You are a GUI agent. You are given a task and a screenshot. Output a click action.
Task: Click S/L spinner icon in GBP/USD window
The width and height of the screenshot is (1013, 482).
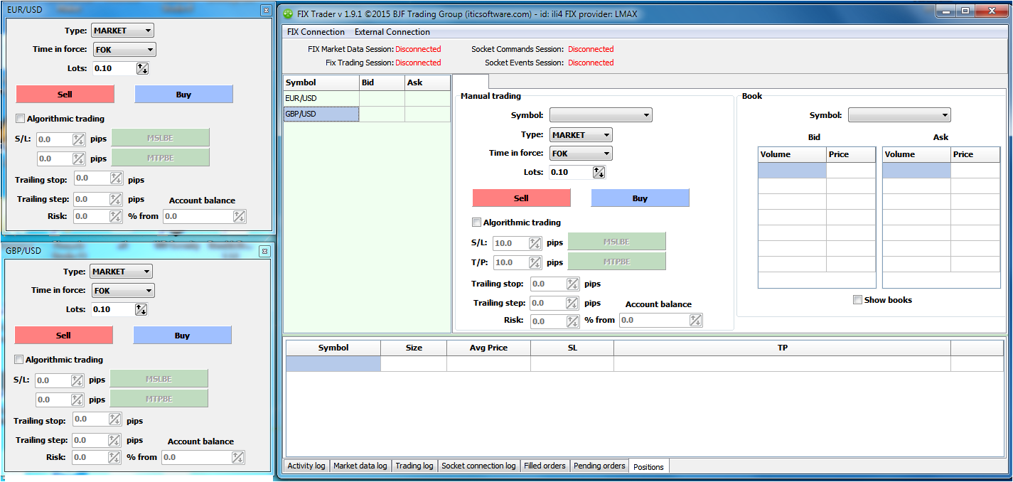click(x=77, y=380)
